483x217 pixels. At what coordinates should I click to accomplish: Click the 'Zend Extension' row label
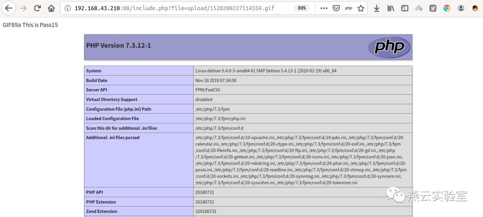pos(102,212)
